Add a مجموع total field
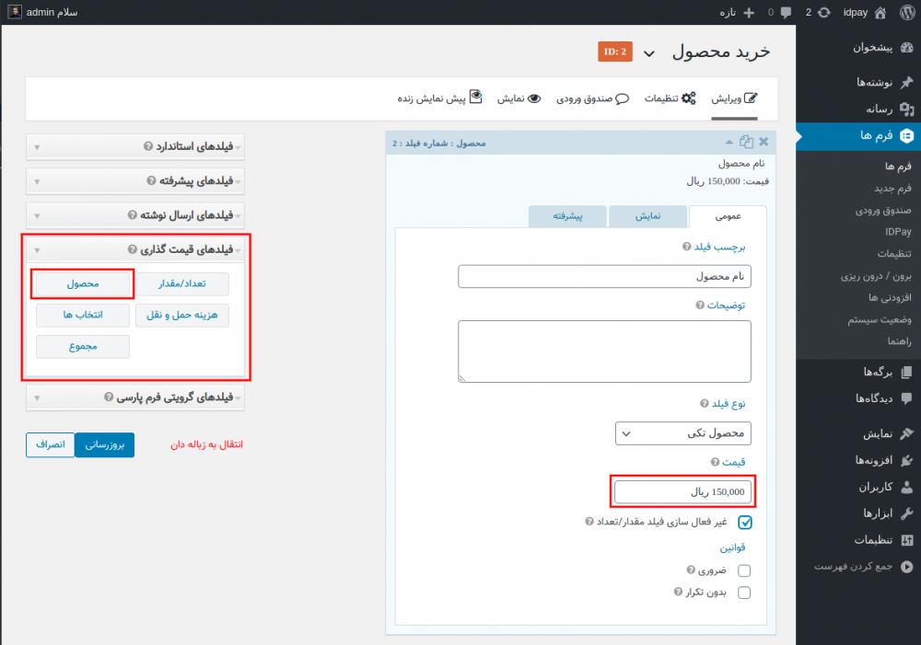The image size is (921, 645). tap(83, 346)
